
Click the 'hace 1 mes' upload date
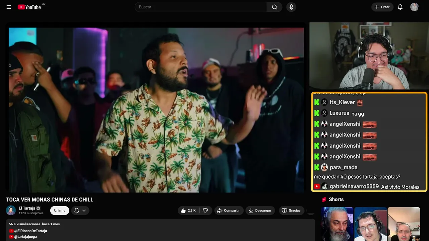(51, 224)
